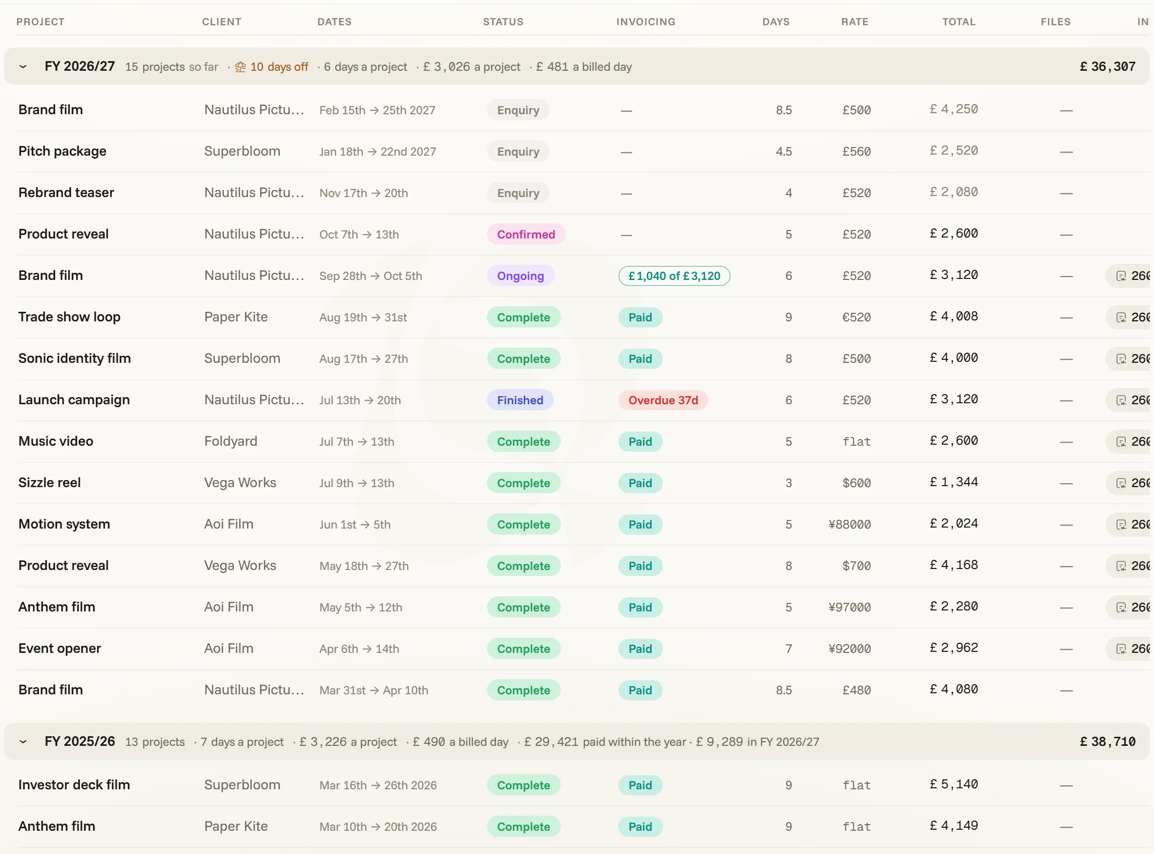Screen dimensions: 1154x854
Task: Click the Paid badge on Anthem film 2026
Action: coord(640,827)
